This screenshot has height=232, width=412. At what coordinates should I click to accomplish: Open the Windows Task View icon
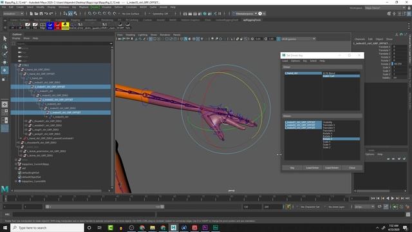coord(100,227)
